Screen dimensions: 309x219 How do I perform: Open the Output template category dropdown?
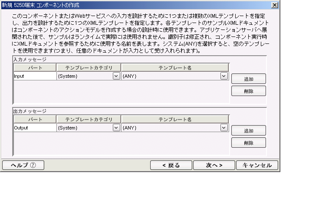tap(116, 128)
